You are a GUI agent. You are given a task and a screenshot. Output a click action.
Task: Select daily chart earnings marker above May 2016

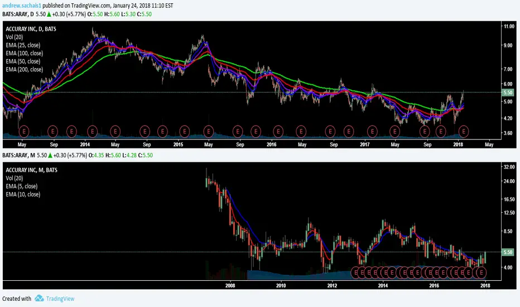[x=301, y=131]
